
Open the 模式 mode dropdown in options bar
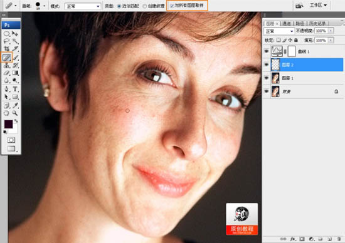pos(83,6)
